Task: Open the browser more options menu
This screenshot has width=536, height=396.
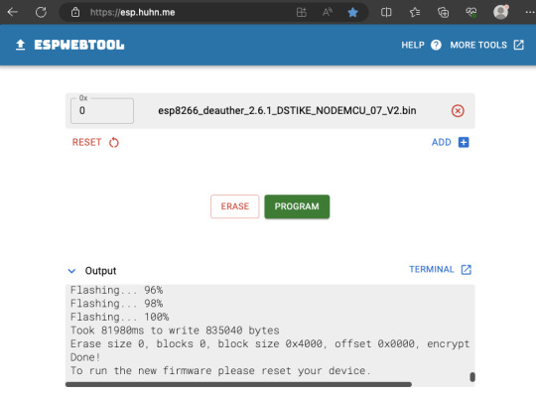Action: click(530, 12)
